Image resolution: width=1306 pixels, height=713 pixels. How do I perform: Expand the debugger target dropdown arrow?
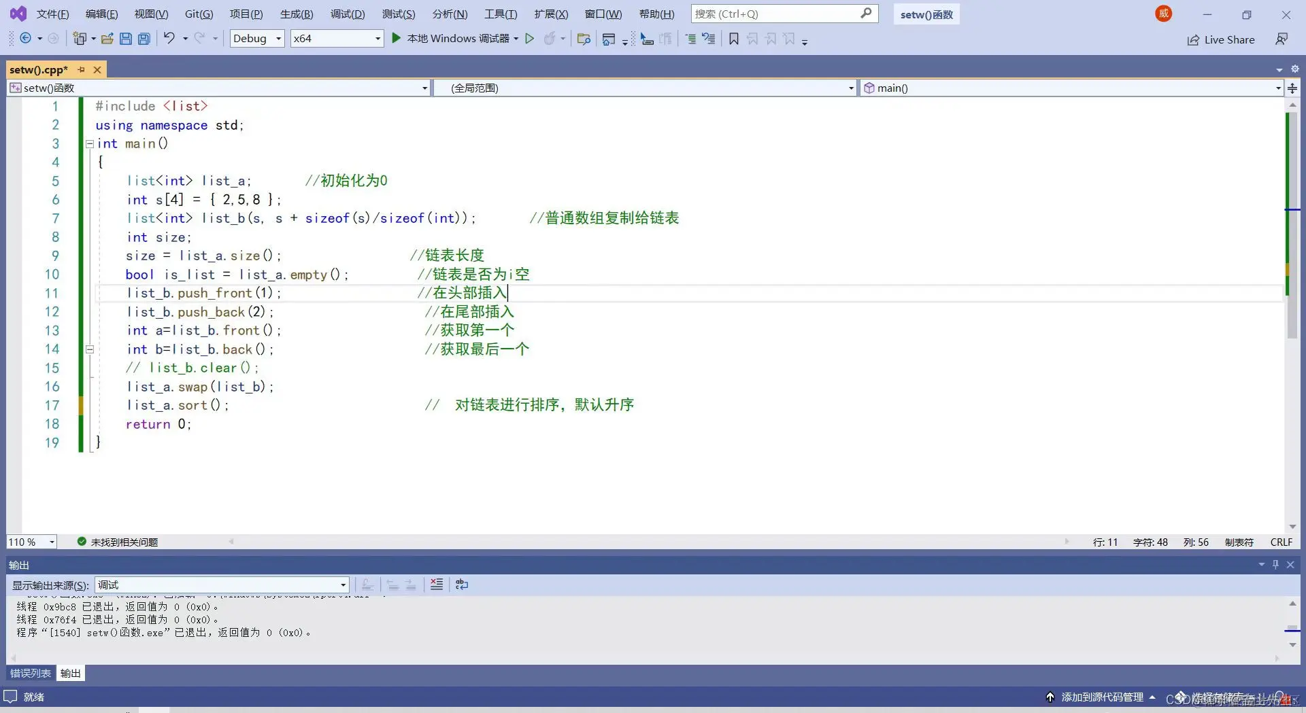(x=516, y=39)
